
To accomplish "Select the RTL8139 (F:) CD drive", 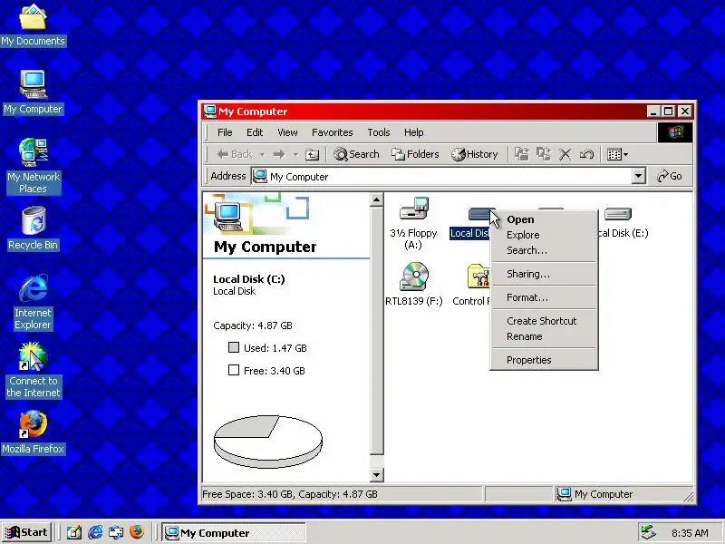I will point(414,284).
